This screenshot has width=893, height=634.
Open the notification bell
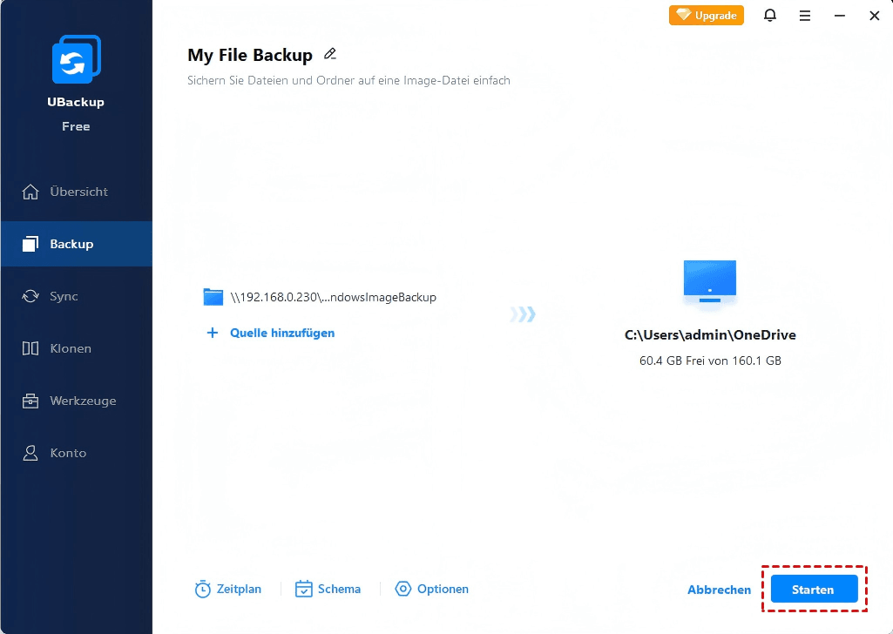770,16
